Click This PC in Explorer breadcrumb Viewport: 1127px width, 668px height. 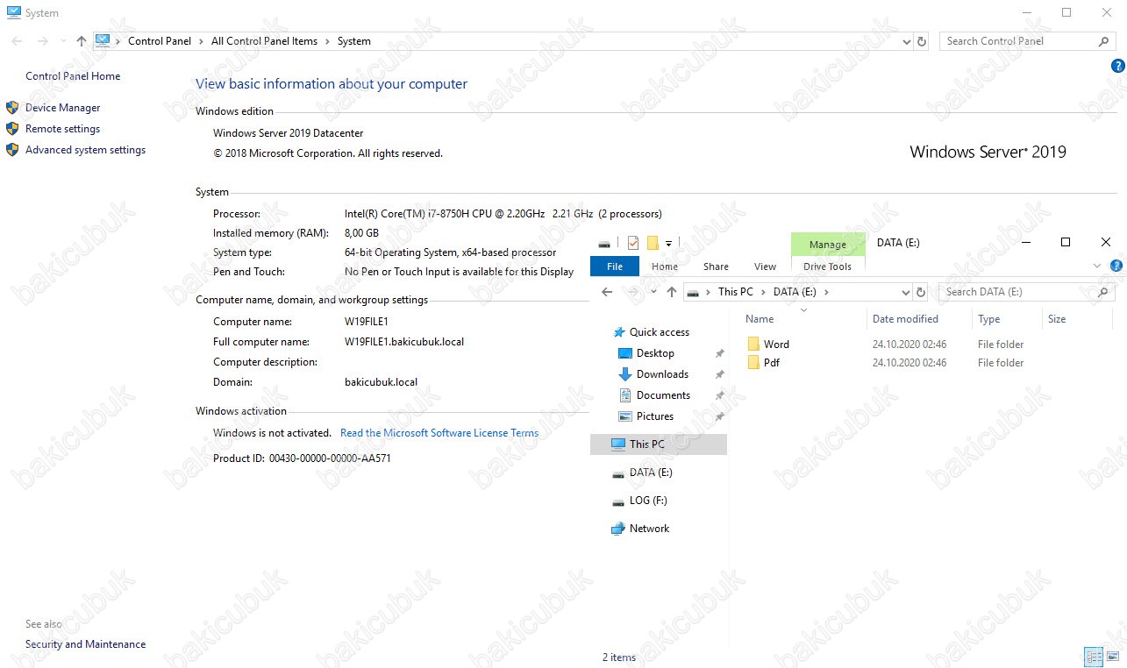(x=735, y=292)
